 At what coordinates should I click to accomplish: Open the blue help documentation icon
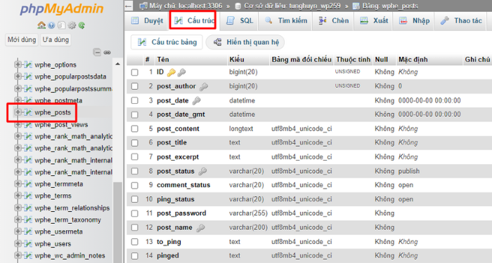(x=51, y=25)
